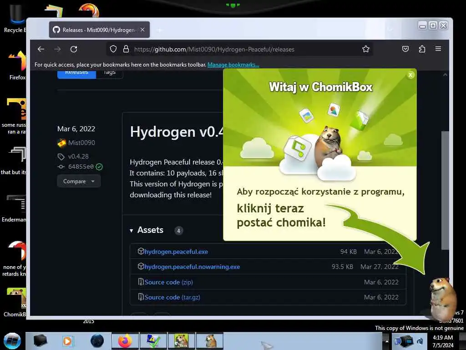Open the Enderman desktop icon

click(x=14, y=208)
